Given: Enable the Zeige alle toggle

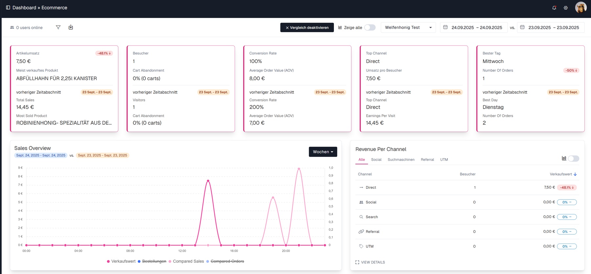Looking at the screenshot, I should pos(370,28).
